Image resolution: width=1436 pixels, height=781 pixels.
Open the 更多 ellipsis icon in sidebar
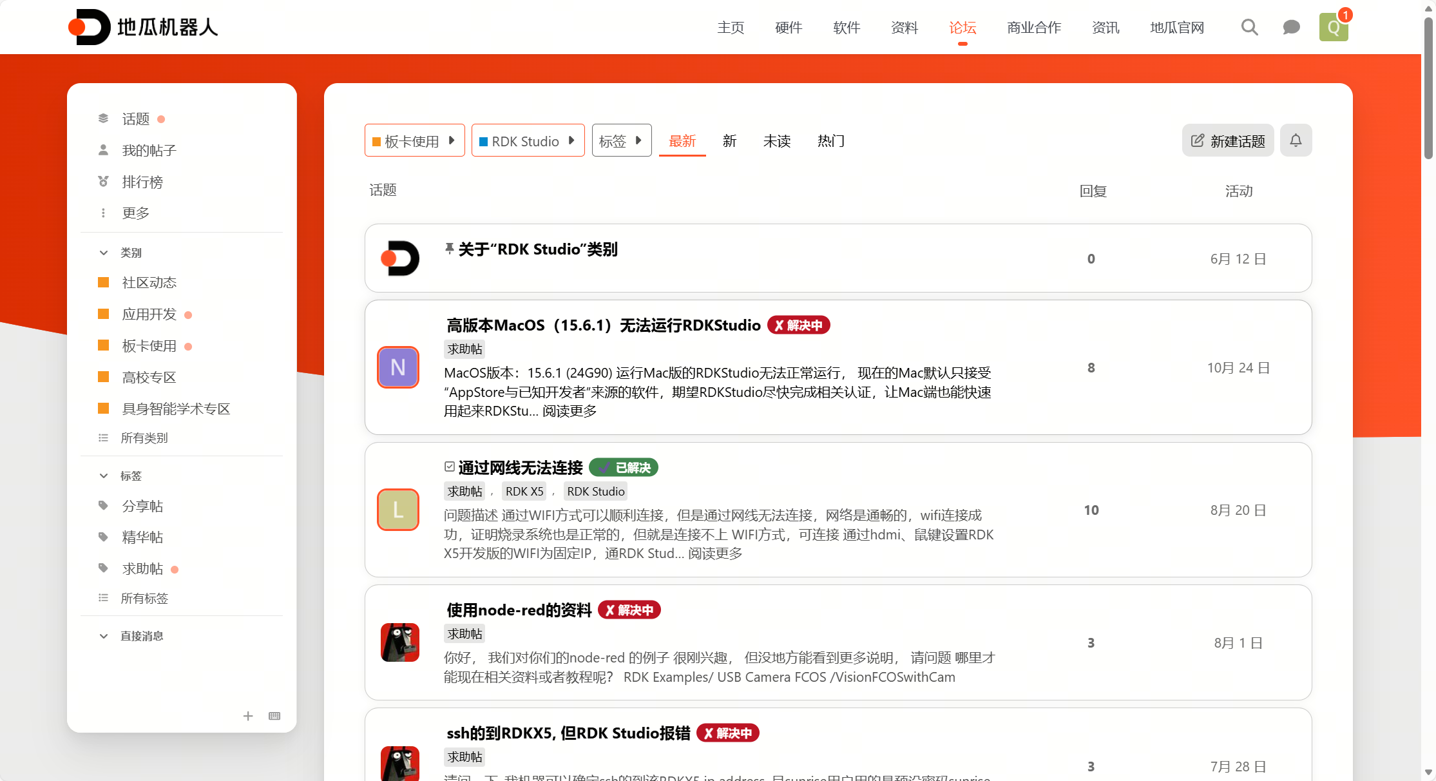click(103, 213)
